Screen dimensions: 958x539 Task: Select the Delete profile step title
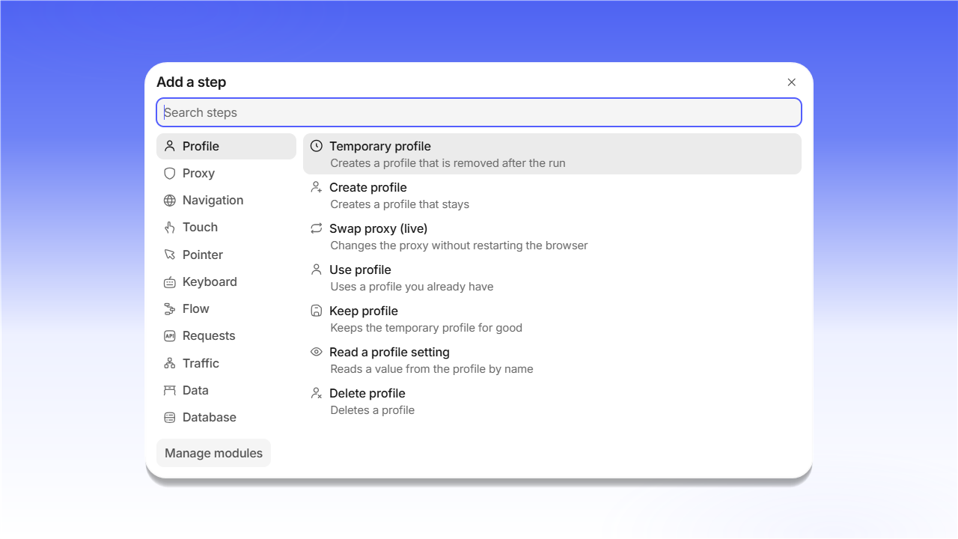(x=367, y=393)
